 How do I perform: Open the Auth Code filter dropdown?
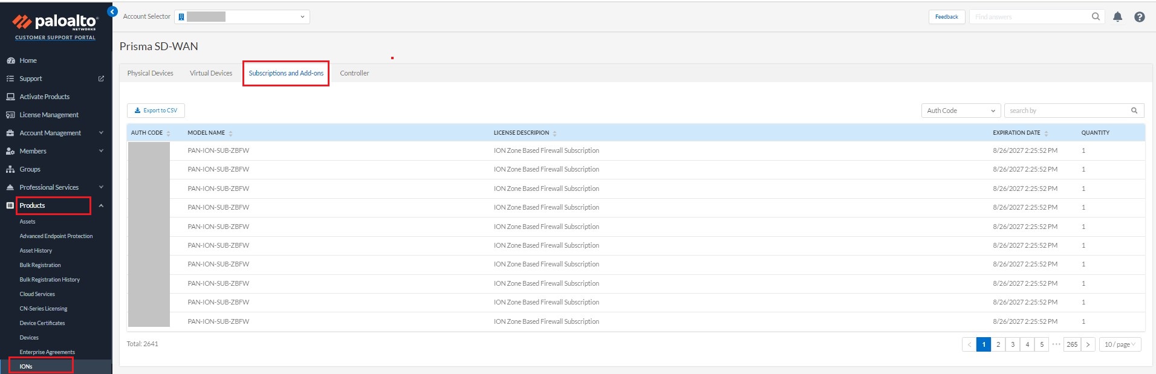click(x=961, y=111)
